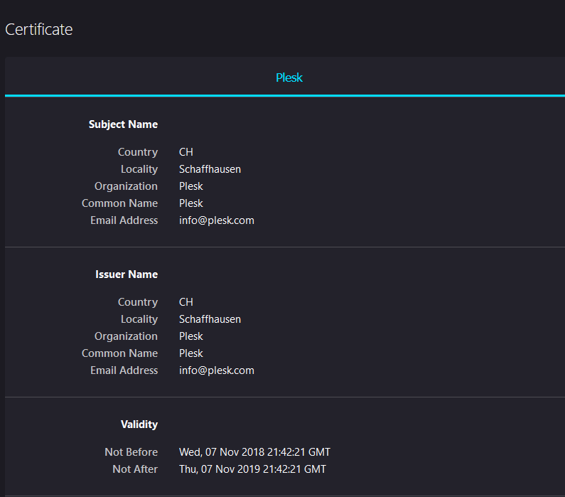Click the Validity section heading
Image resolution: width=565 pixels, height=497 pixels.
(x=139, y=424)
